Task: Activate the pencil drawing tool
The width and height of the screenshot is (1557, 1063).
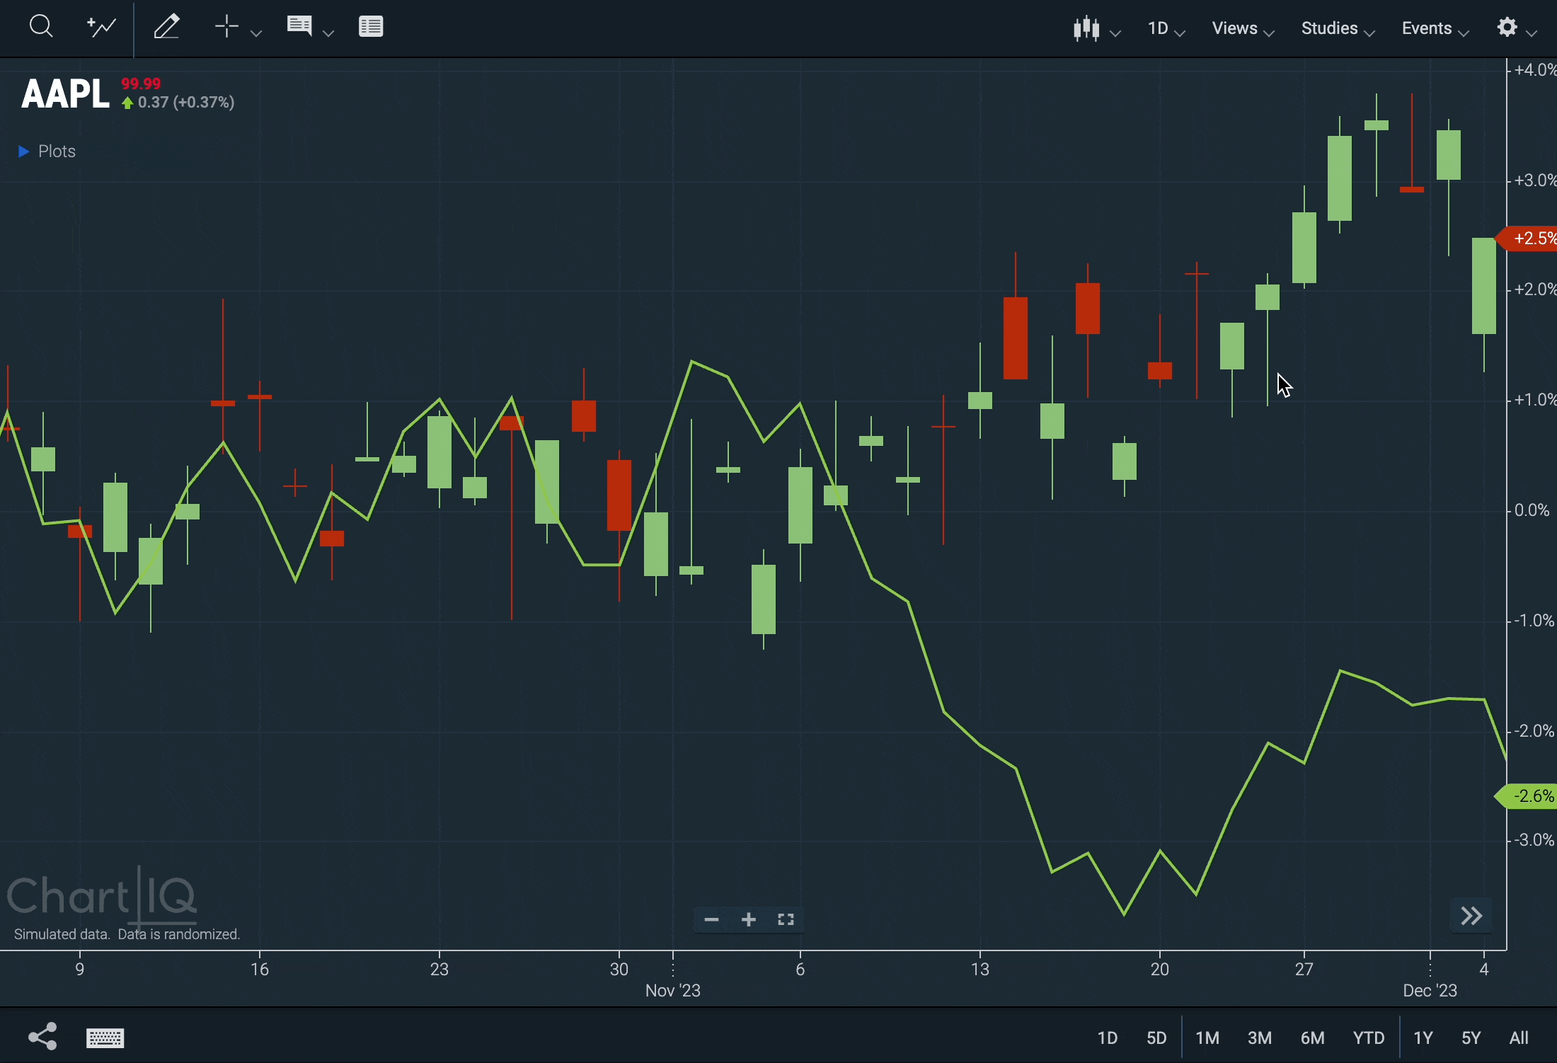Action: [x=167, y=27]
